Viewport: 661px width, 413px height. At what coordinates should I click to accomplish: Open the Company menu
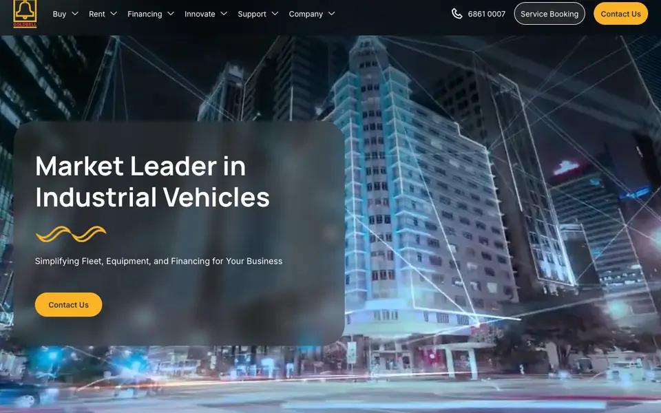(x=306, y=14)
